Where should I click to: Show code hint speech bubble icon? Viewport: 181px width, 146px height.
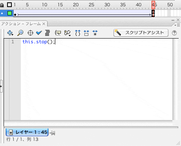click(58, 33)
